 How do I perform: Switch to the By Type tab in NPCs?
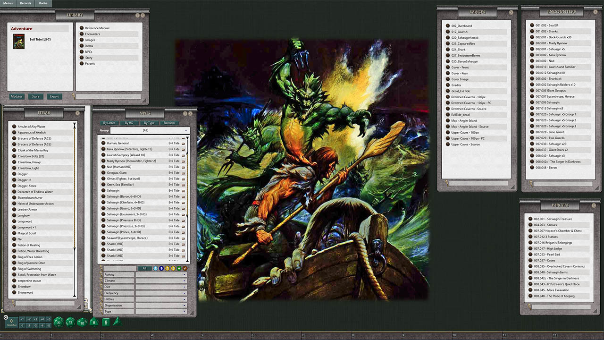tap(149, 123)
